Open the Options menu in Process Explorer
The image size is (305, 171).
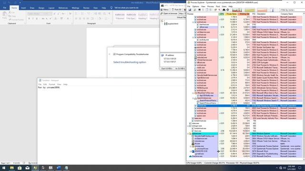tap(195, 6)
